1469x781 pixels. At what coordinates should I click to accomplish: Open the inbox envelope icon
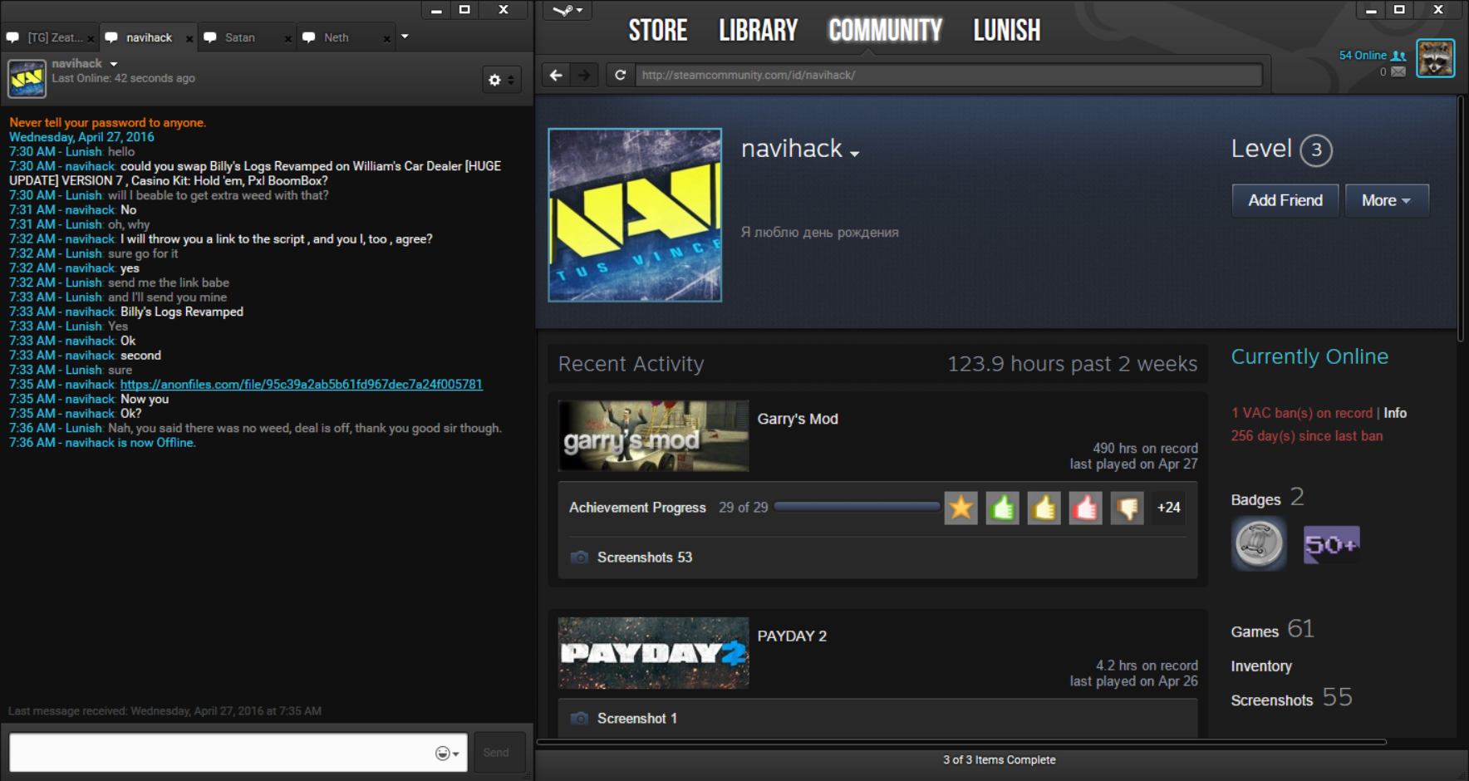pos(1398,71)
